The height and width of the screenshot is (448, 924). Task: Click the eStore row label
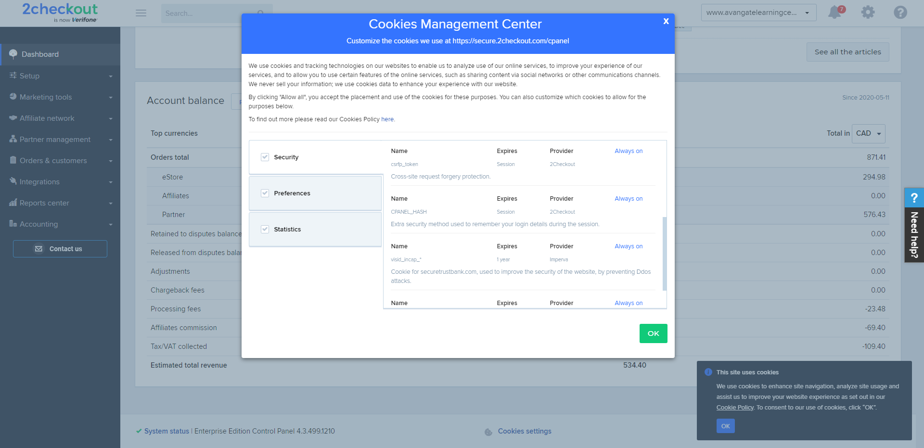pyautogui.click(x=172, y=177)
